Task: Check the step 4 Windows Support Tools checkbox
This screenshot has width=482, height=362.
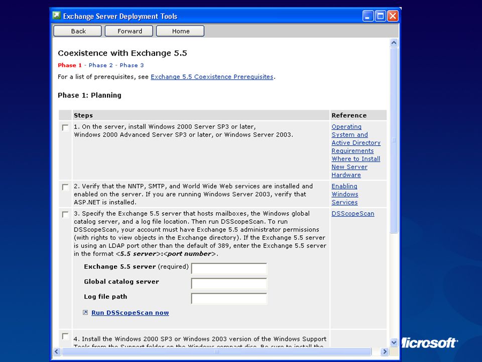Action: (65, 336)
